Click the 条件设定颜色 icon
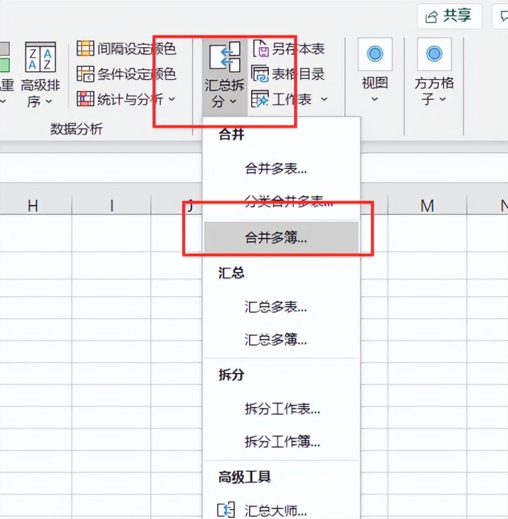508x519 pixels. pos(85,73)
